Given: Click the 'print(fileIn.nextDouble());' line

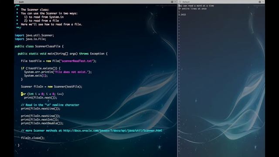Looking at the screenshot, I should [x=42, y=123].
